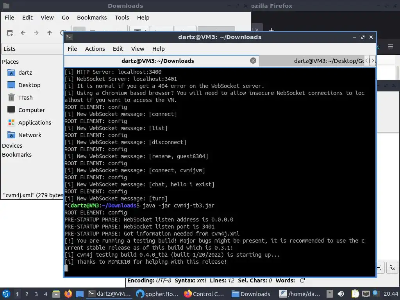
Task: Open the network connection tray icon
Action: (x=366, y=294)
